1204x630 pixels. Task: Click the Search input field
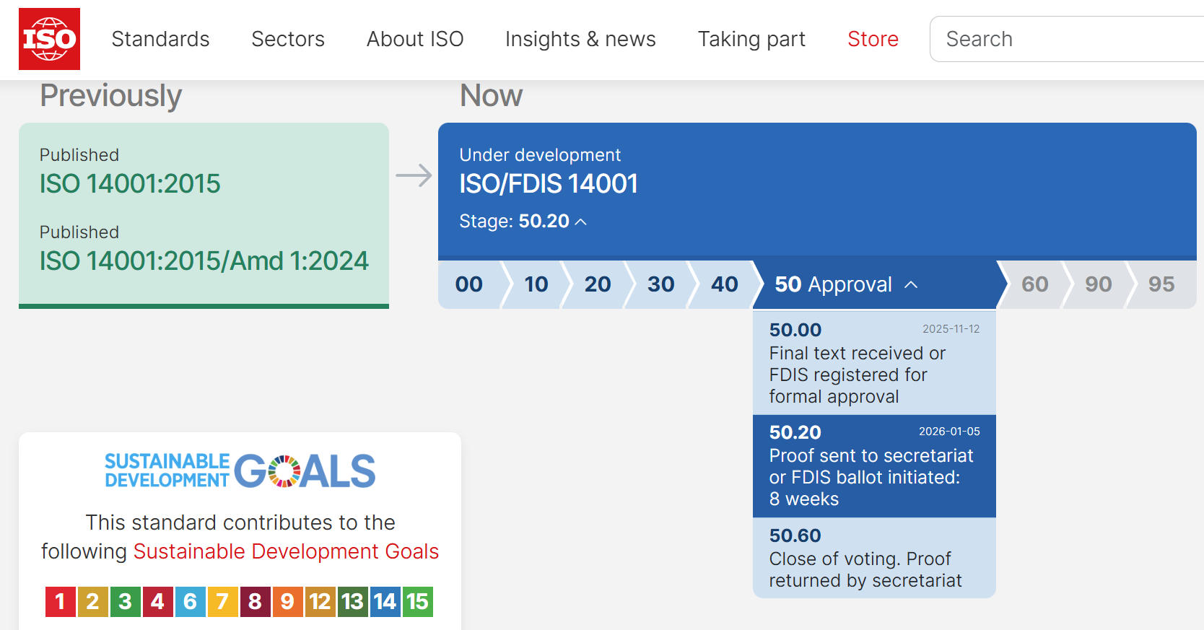1068,39
